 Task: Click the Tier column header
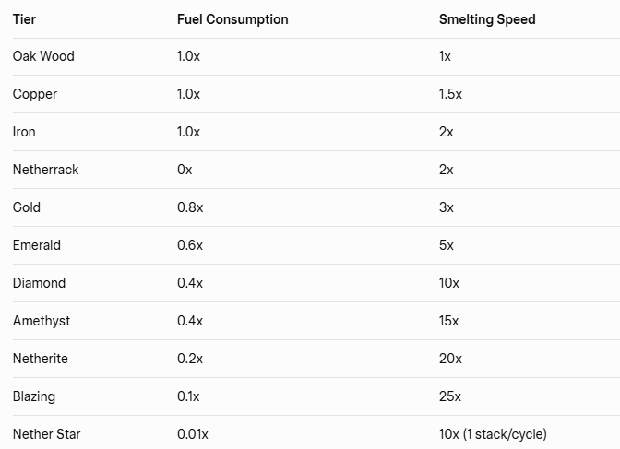25,19
